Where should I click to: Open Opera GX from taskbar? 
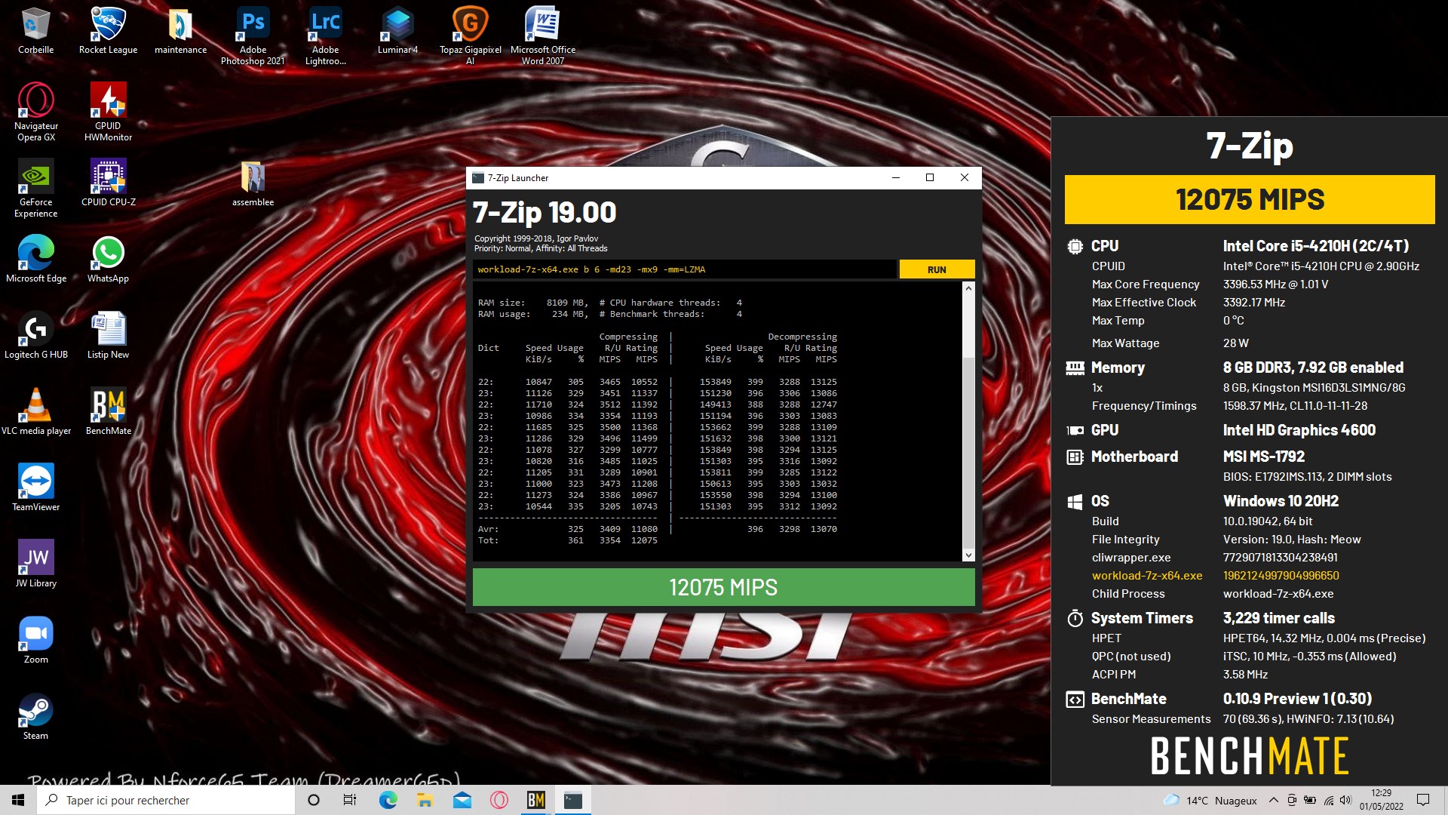[x=499, y=800]
